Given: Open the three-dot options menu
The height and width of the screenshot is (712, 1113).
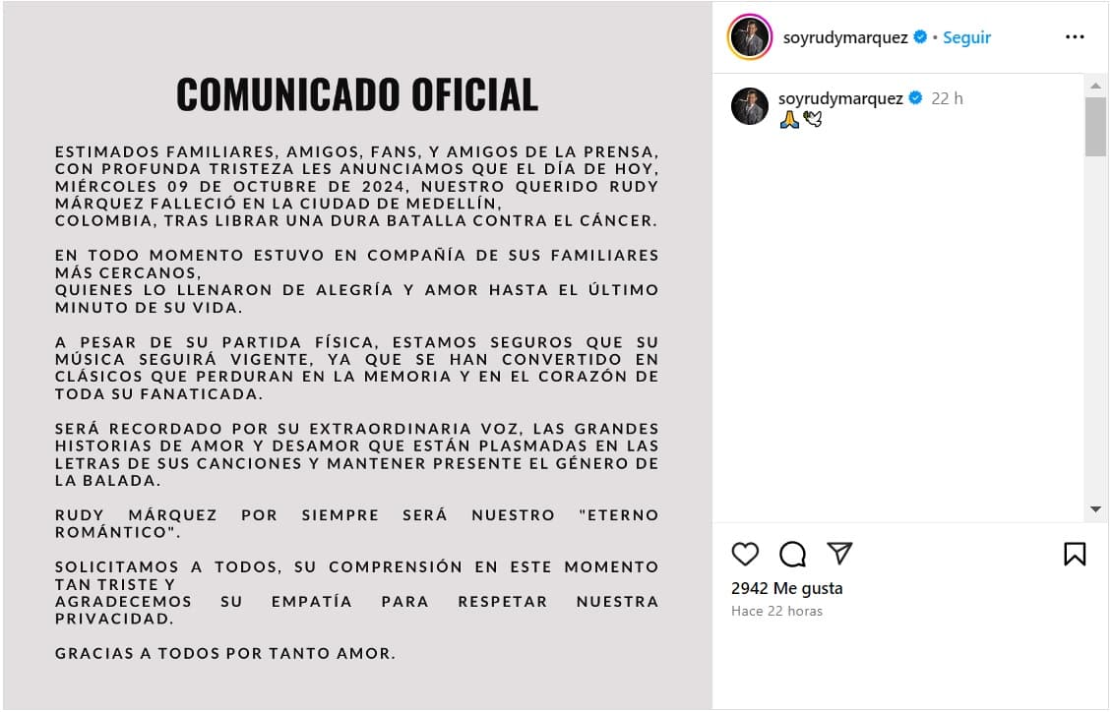Looking at the screenshot, I should [x=1076, y=36].
